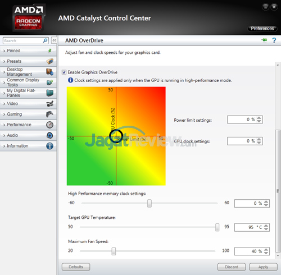Decrease maximum fan speed with down arrow
Image resolution: width=281 pixels, height=275 pixels.
coord(266,253)
